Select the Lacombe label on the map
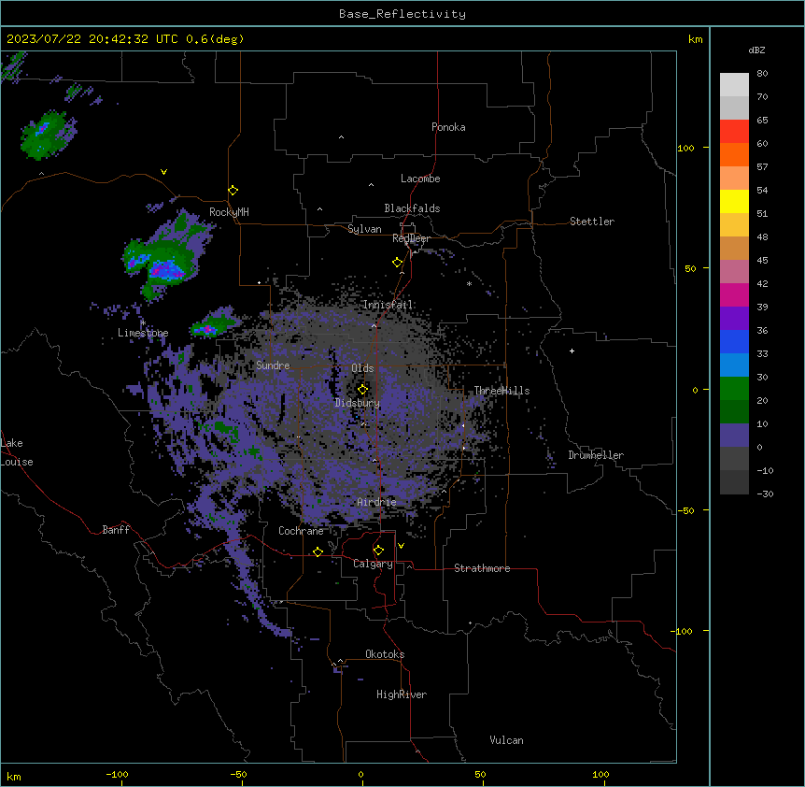Viewport: 805px width, 787px height. coord(420,179)
